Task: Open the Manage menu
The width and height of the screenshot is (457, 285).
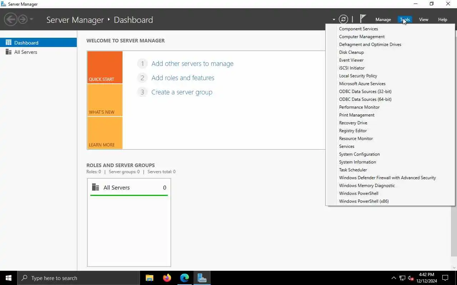Action: point(383,20)
